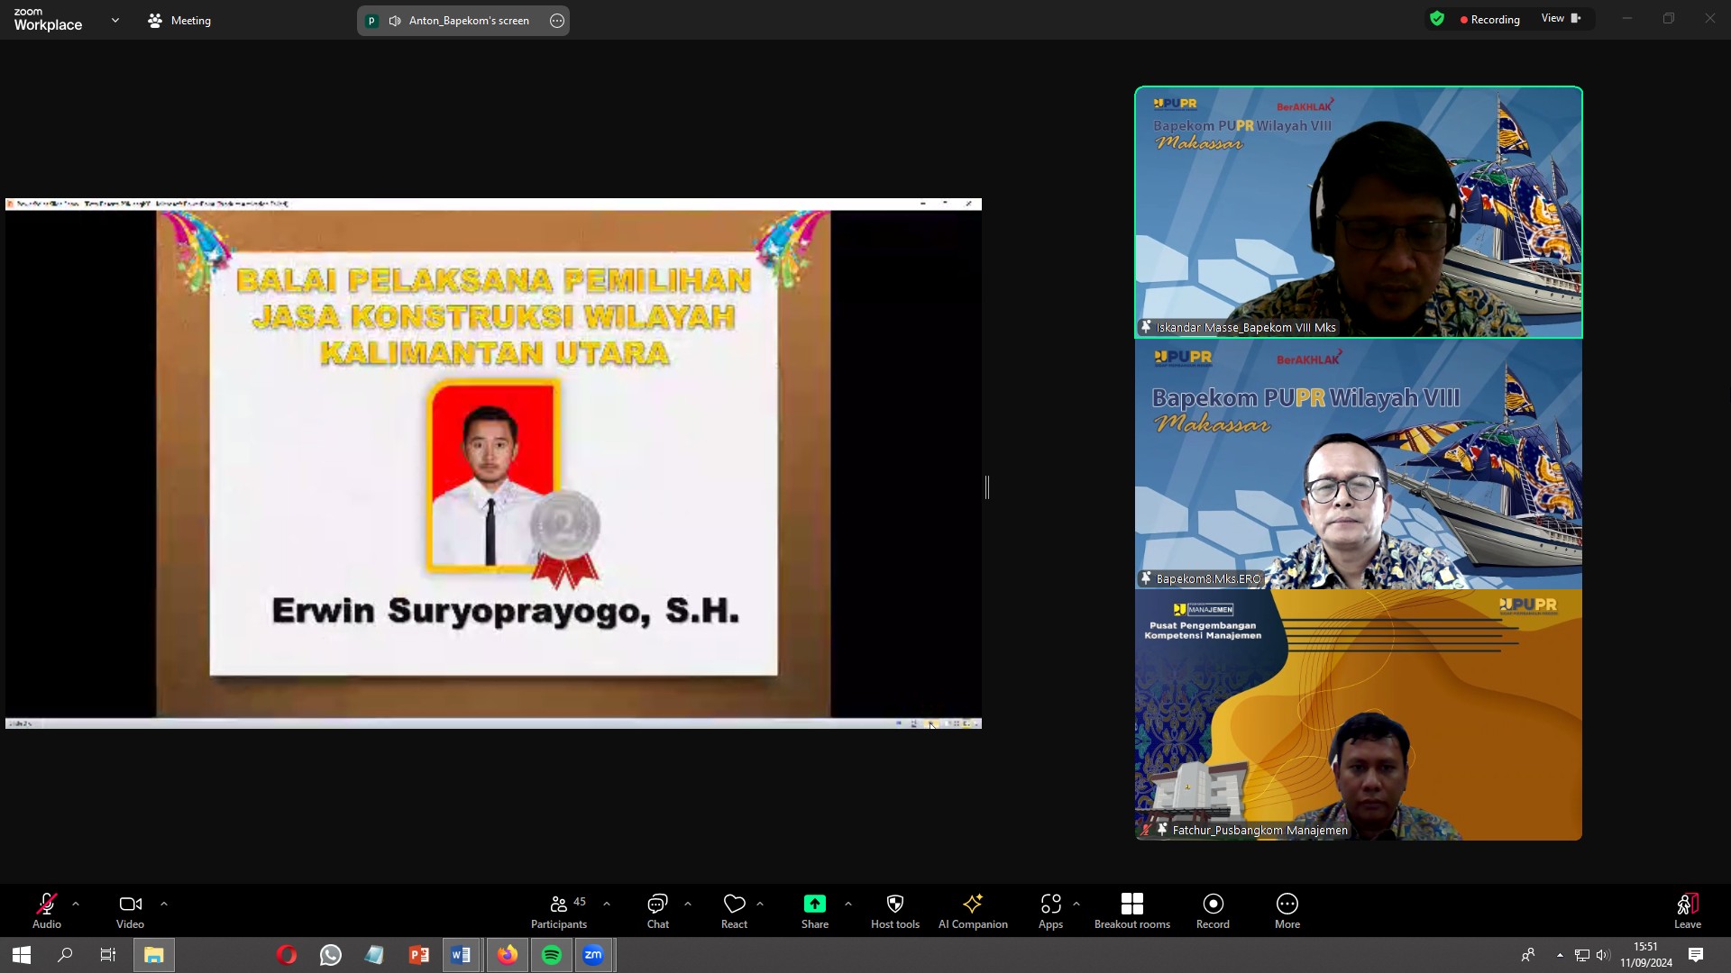Expand reactions options caret

(760, 904)
